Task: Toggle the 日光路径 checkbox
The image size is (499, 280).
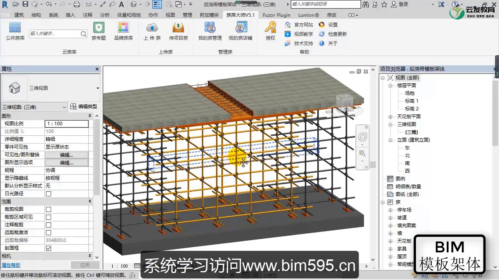Action: point(48,194)
